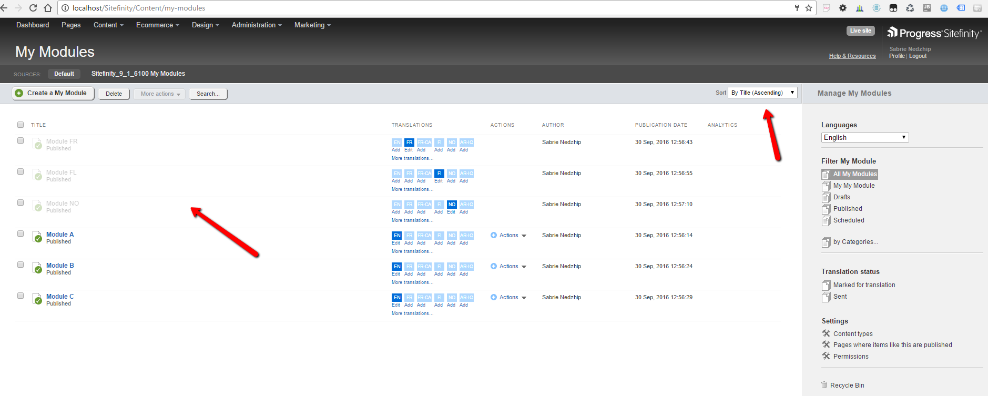Open the Sort By Title dropdown
The image size is (988, 396).
(762, 93)
